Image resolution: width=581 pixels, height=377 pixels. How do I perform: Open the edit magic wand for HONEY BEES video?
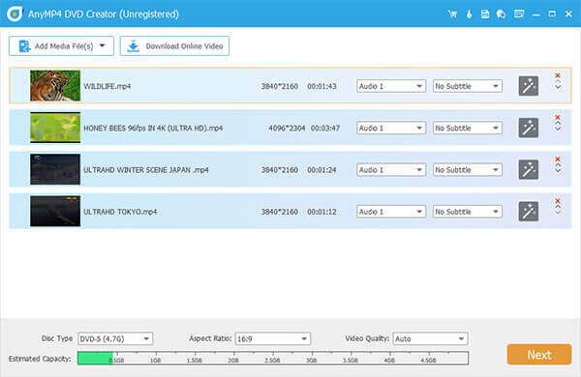[x=529, y=128]
